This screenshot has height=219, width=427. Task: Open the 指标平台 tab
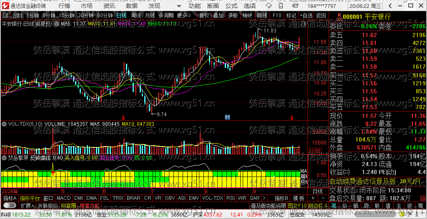click(30, 198)
